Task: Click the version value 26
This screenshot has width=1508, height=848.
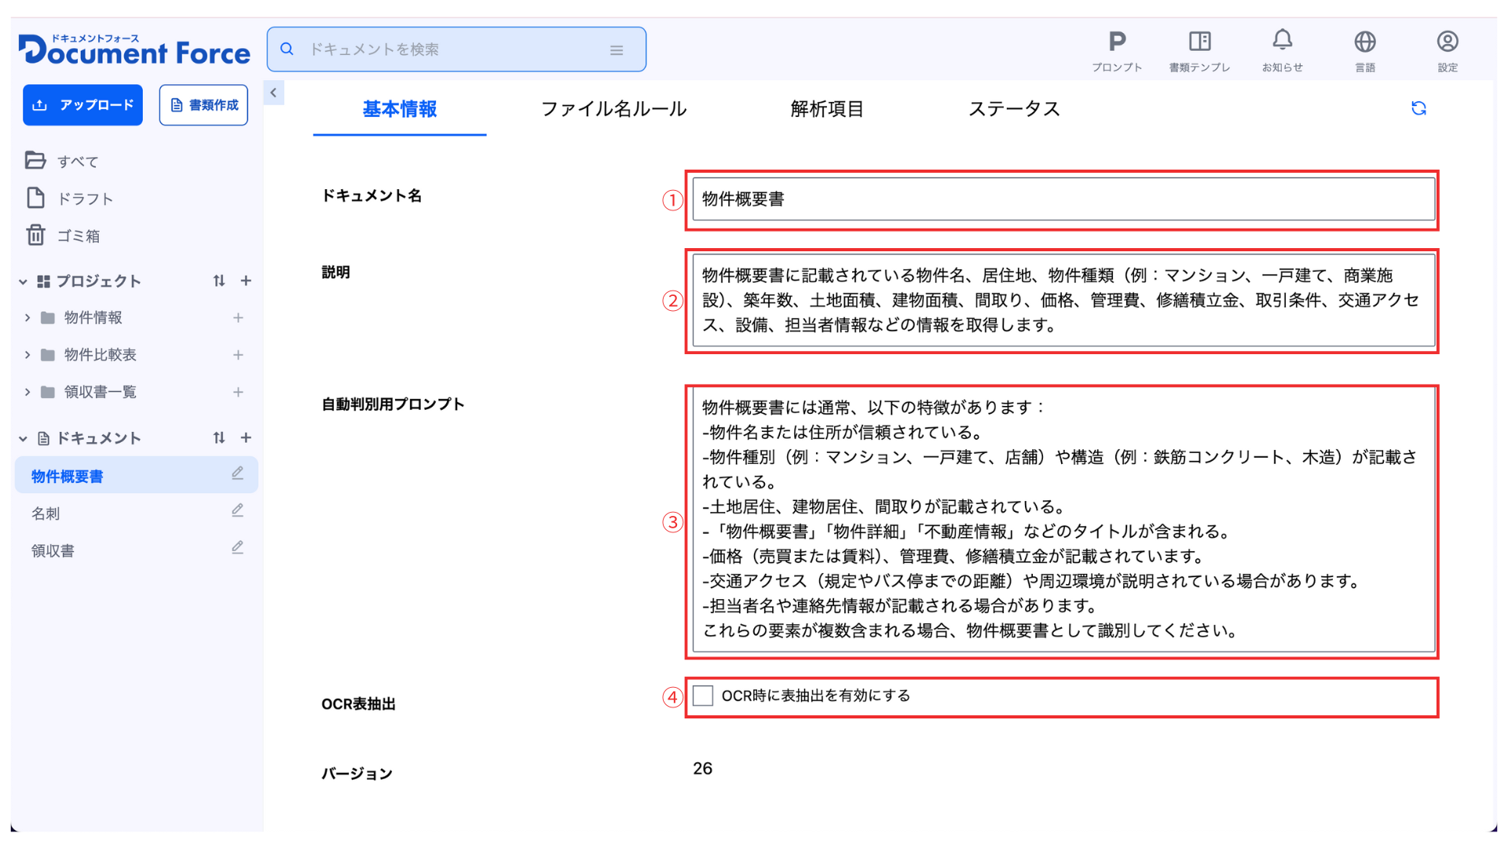Action: tap(702, 769)
